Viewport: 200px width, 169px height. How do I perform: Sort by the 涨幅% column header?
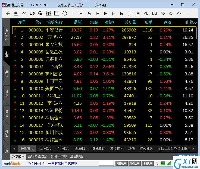pyautogui.click(x=110, y=23)
